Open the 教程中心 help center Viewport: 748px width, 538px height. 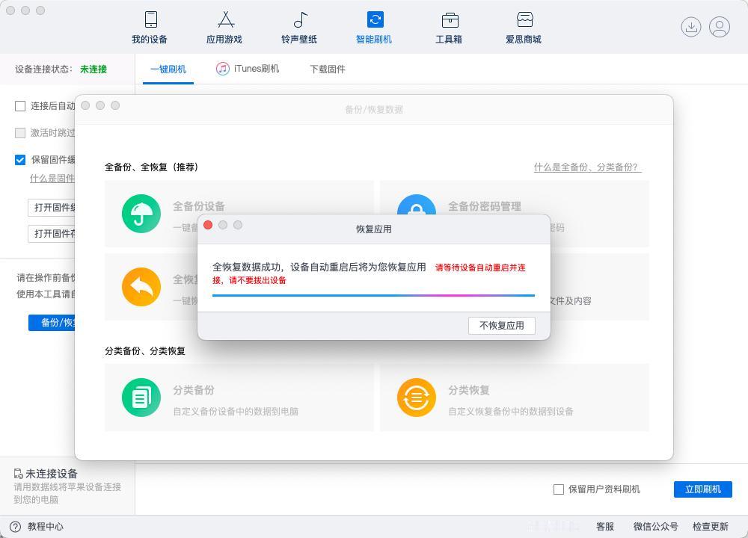[46, 527]
